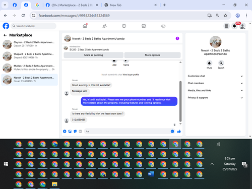
Task: Open the emoji picker in message field
Action: (172, 132)
